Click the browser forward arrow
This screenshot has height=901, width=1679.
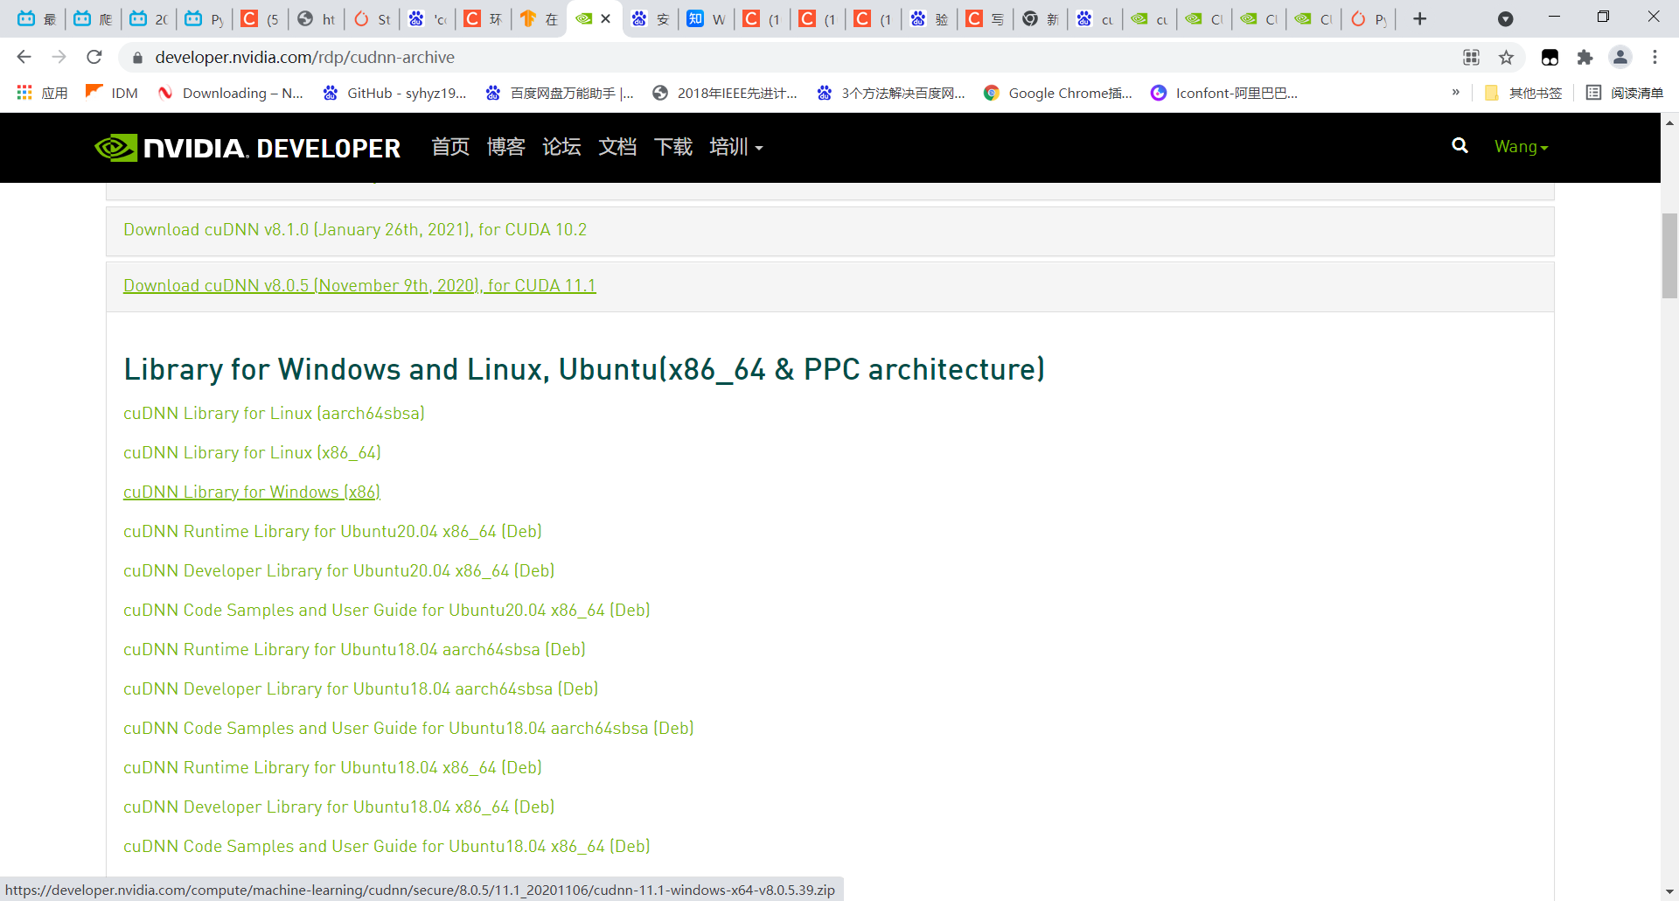pos(59,57)
